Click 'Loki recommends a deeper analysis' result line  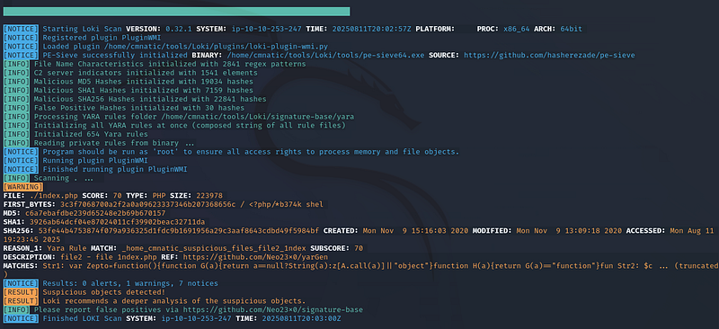[173, 301]
